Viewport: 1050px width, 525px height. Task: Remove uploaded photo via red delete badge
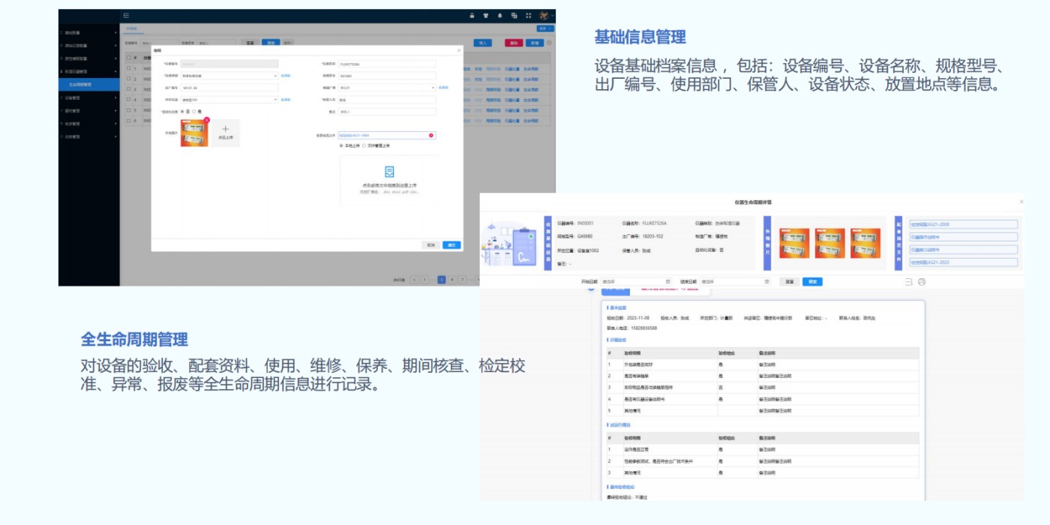coord(207,120)
